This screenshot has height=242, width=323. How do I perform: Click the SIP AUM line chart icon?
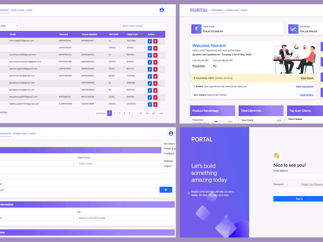click(x=293, y=29)
